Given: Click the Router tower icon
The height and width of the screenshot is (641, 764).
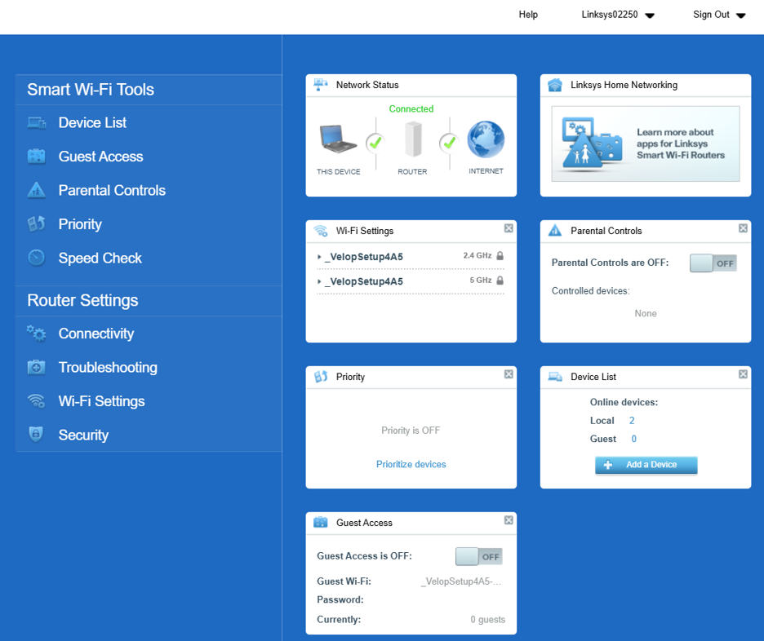Looking at the screenshot, I should (x=413, y=139).
